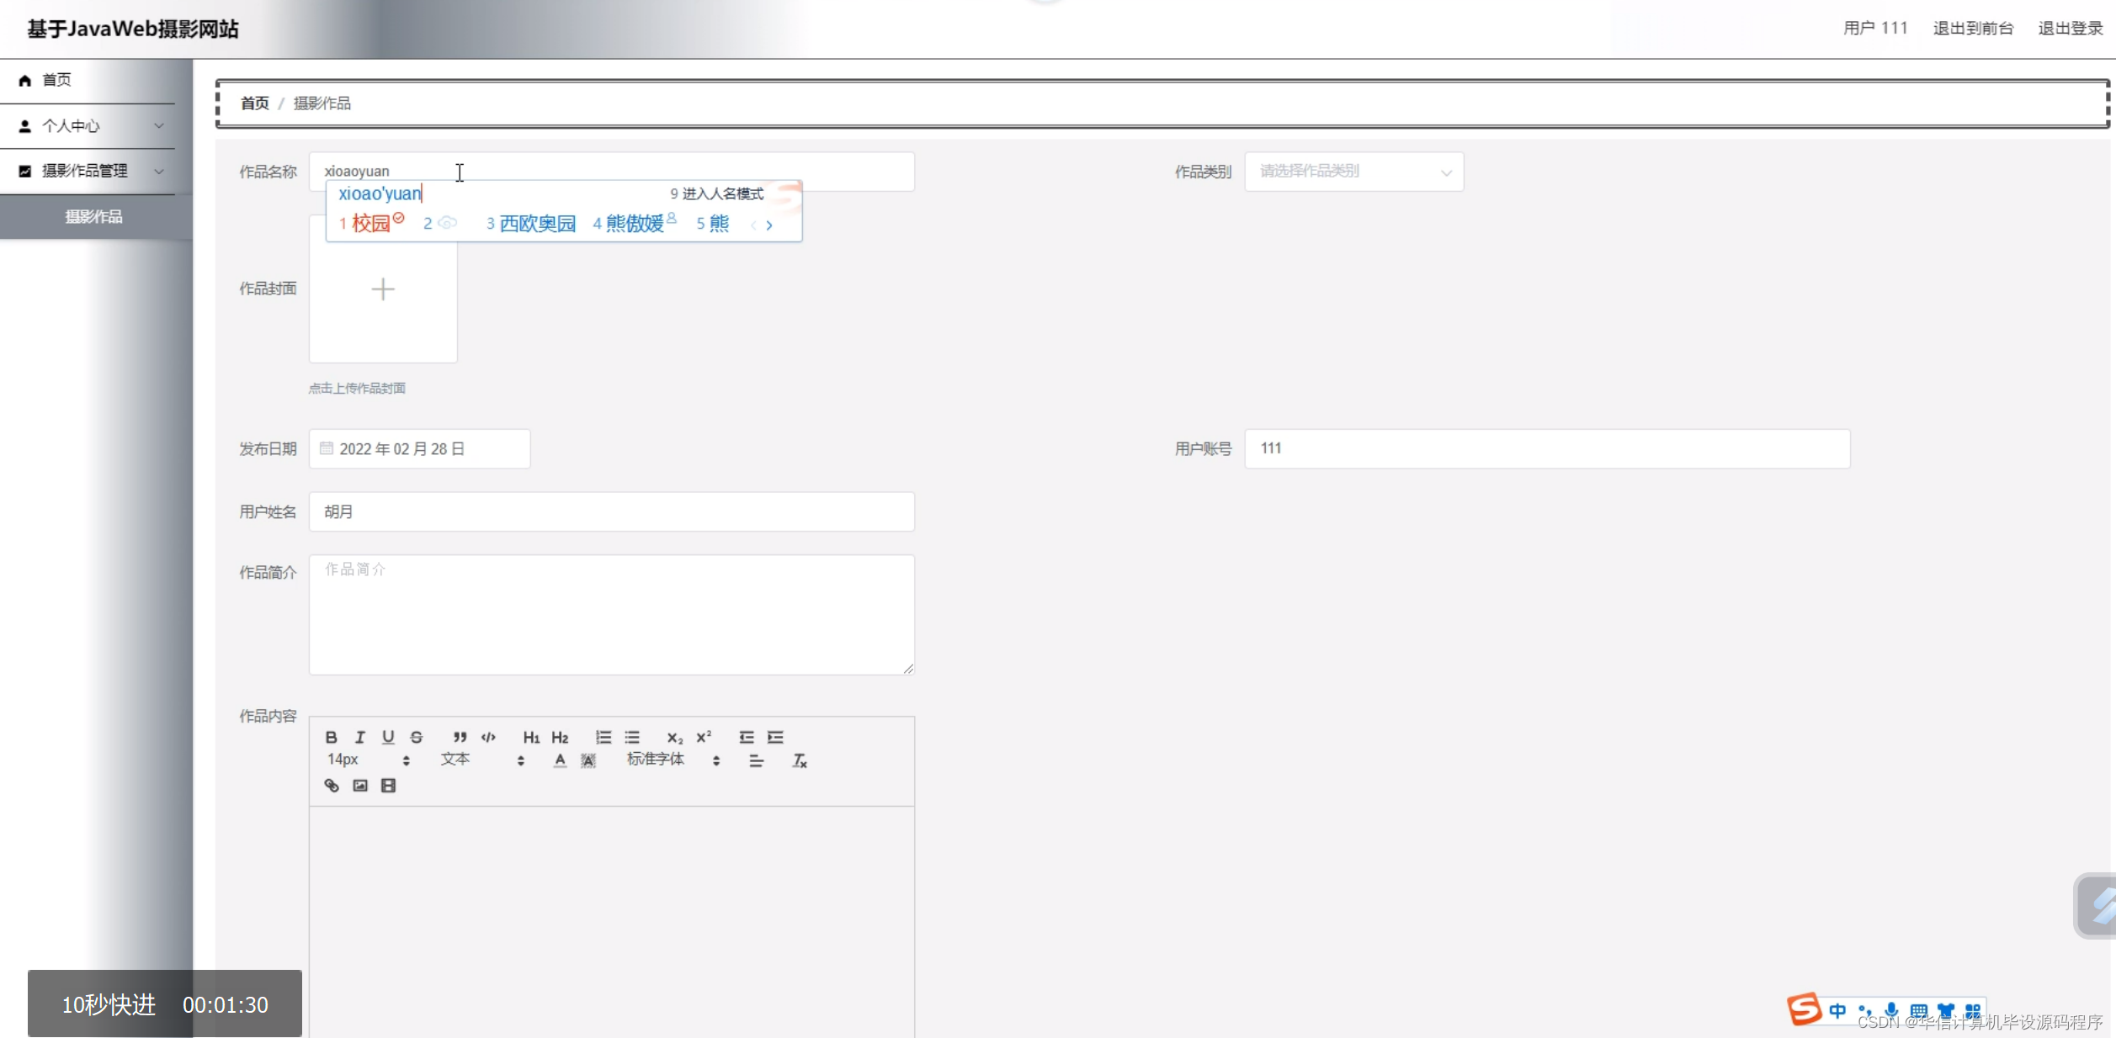
Task: Click 退出登录 to log out
Action: pos(2069,28)
